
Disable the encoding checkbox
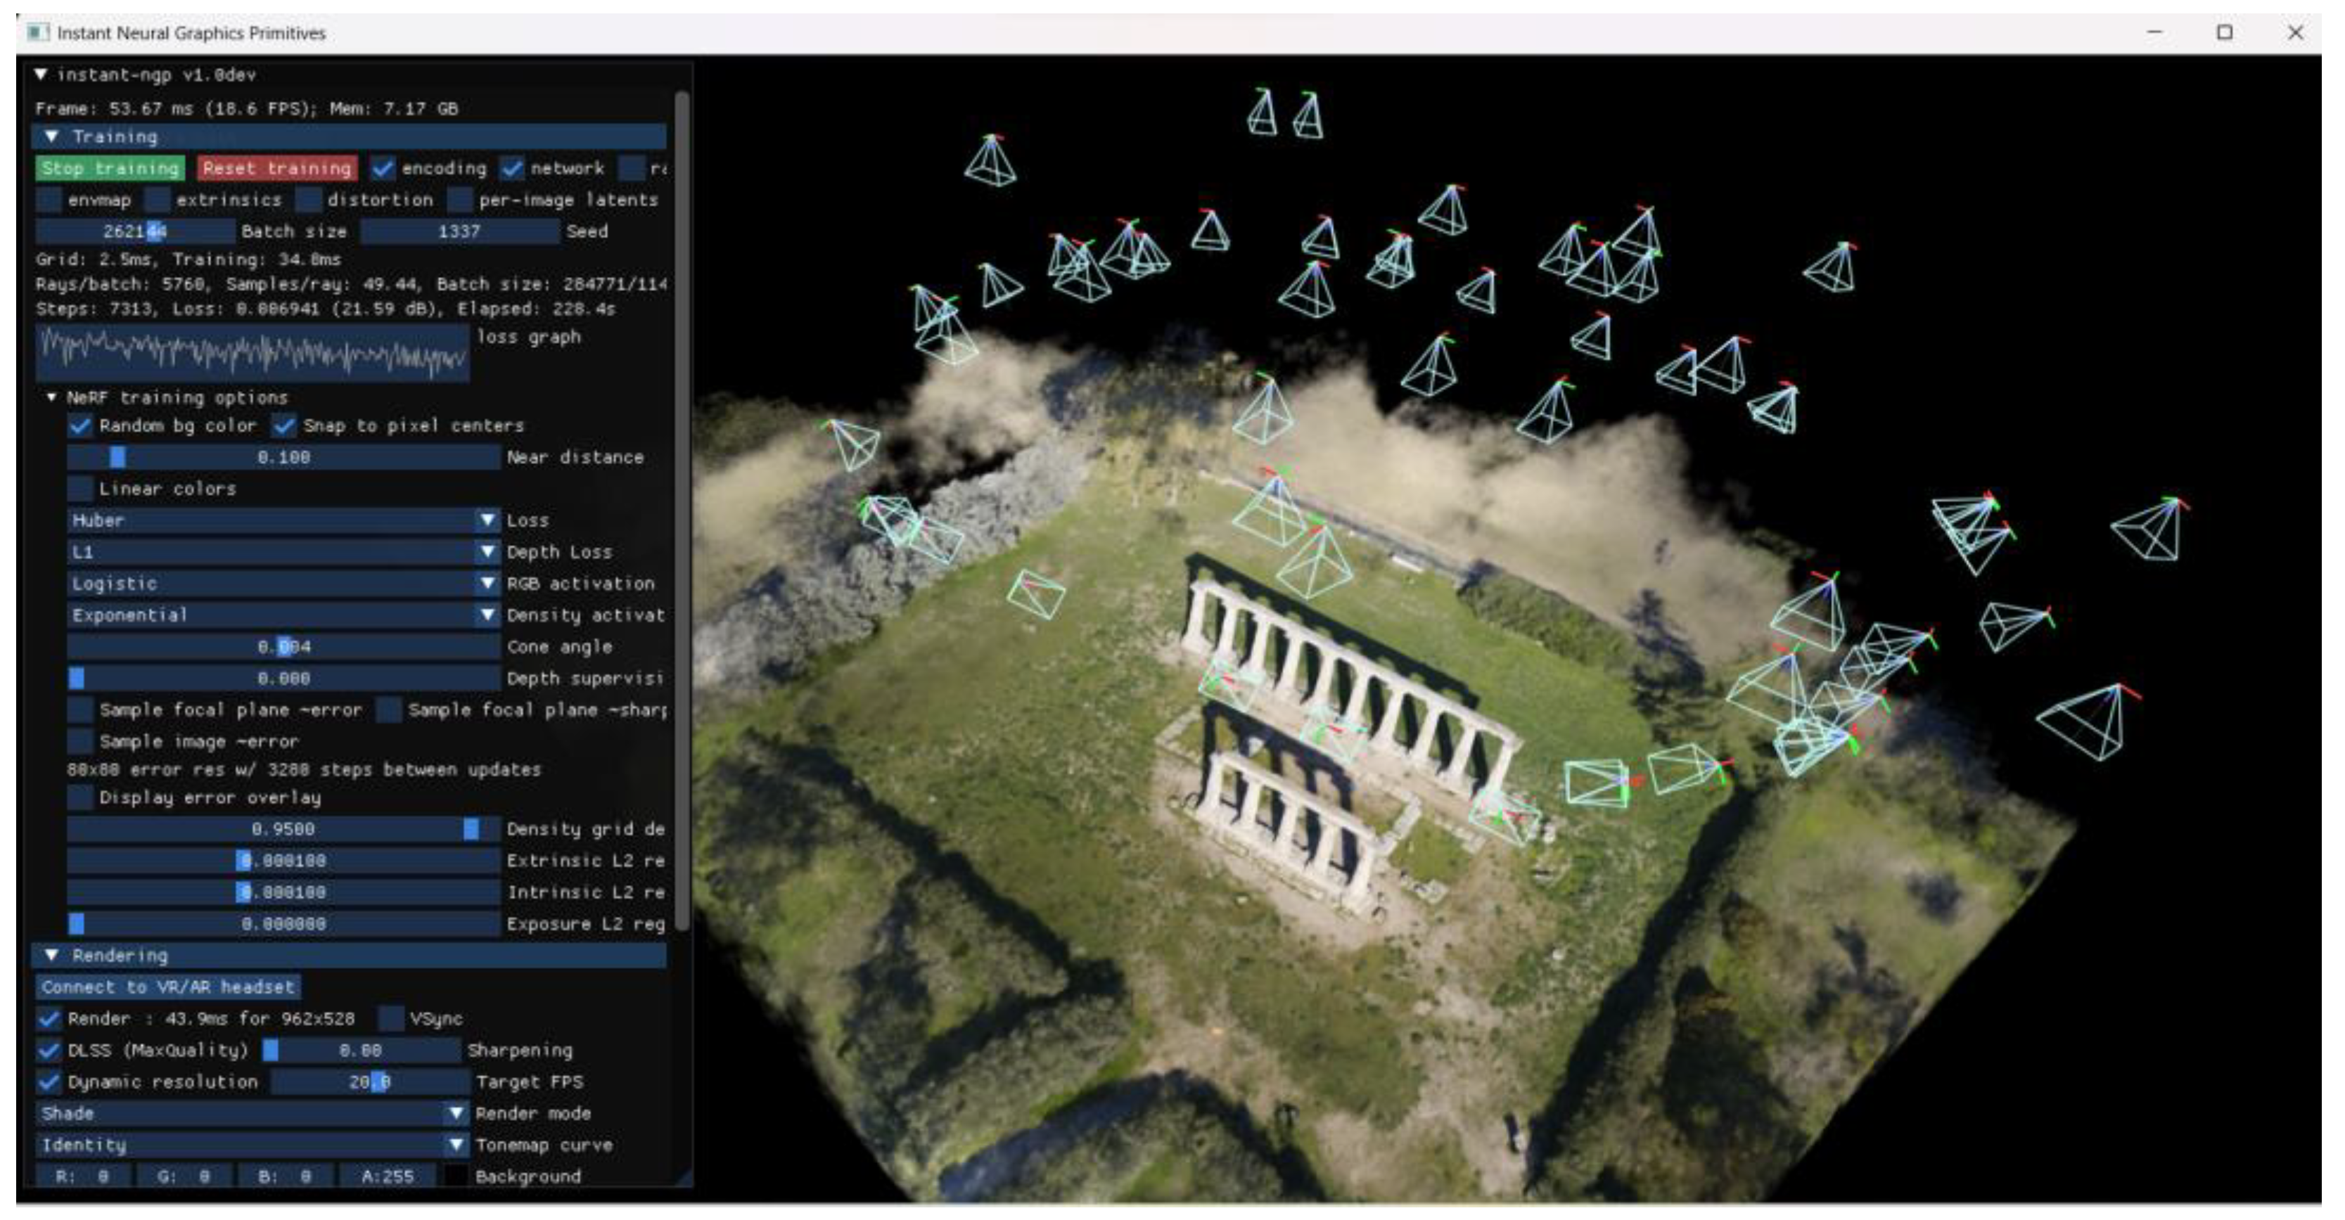coord(383,168)
